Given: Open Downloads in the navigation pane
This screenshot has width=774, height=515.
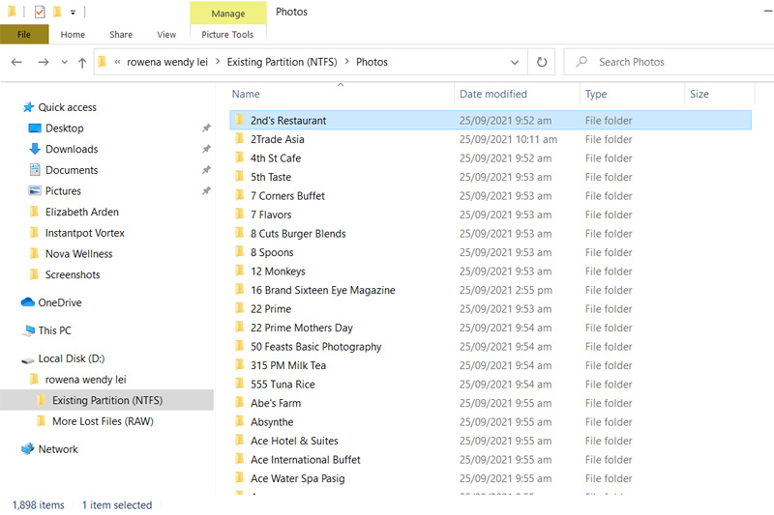Looking at the screenshot, I should 72,149.
